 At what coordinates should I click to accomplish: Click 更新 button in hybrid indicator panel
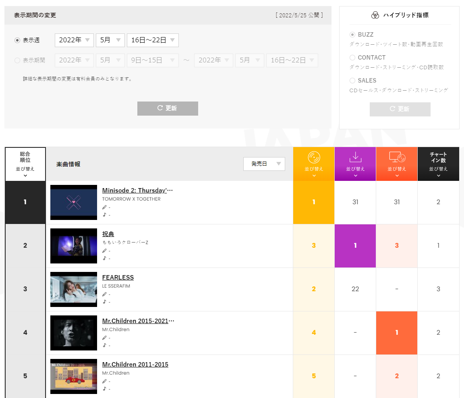(400, 109)
